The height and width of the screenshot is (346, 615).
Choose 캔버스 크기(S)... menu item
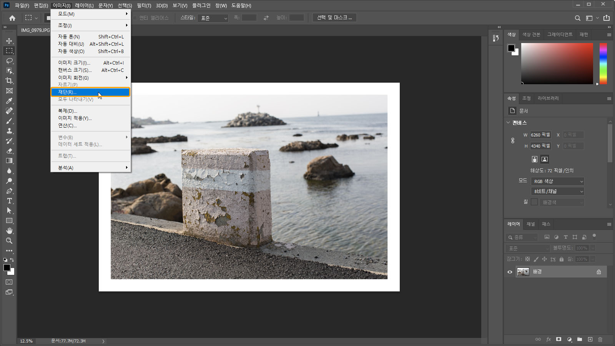(91, 70)
